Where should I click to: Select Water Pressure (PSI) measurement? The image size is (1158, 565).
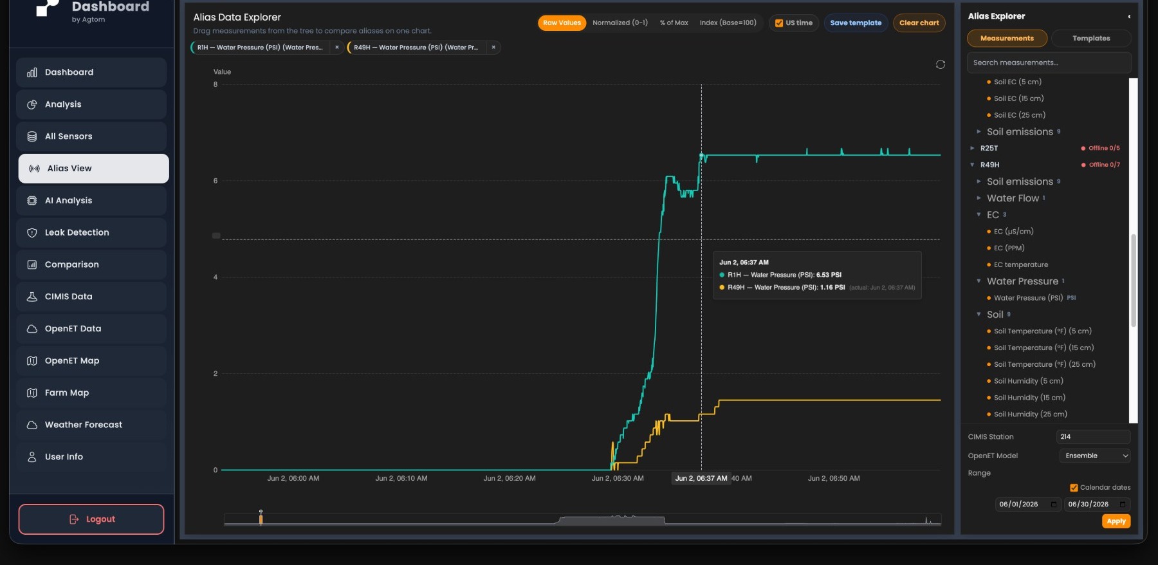(1028, 298)
